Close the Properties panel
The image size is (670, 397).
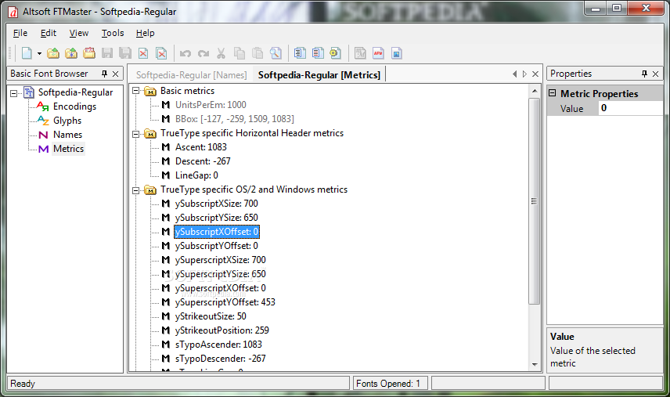point(655,74)
